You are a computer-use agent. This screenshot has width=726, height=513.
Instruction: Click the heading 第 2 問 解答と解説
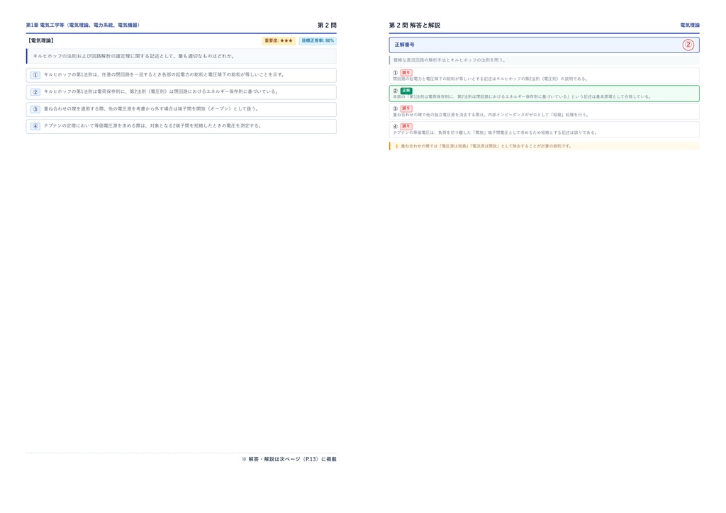click(x=414, y=25)
